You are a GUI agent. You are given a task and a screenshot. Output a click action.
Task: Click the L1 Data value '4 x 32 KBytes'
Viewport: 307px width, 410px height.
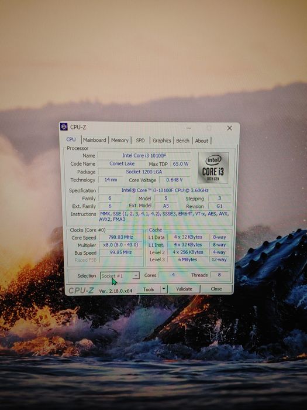(x=188, y=237)
